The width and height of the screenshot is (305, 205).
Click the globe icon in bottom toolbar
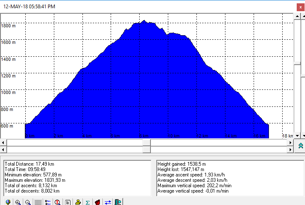(8, 202)
